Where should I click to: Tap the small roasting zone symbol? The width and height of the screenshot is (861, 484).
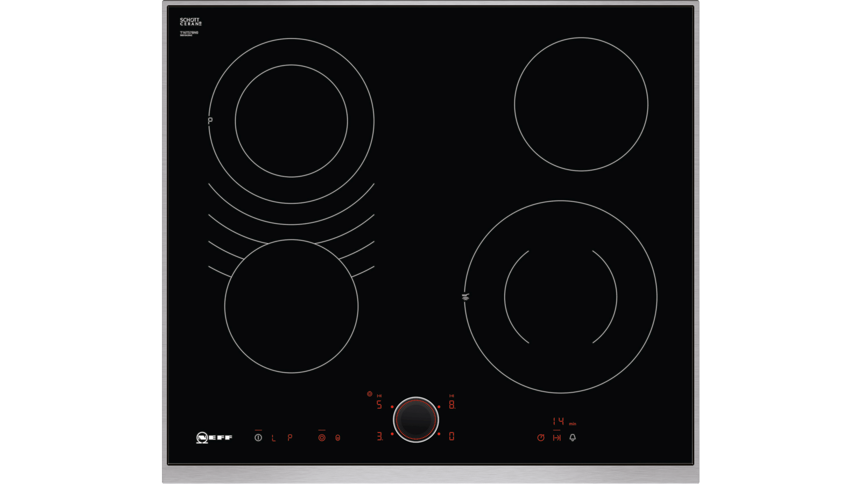coord(337,438)
